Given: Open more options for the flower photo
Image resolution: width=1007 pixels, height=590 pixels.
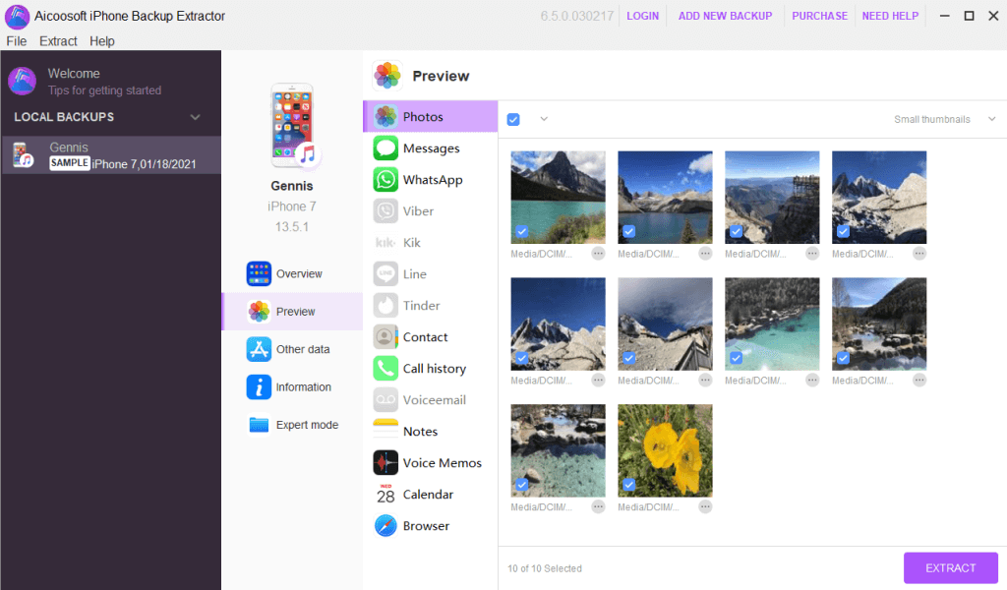Looking at the screenshot, I should 704,506.
